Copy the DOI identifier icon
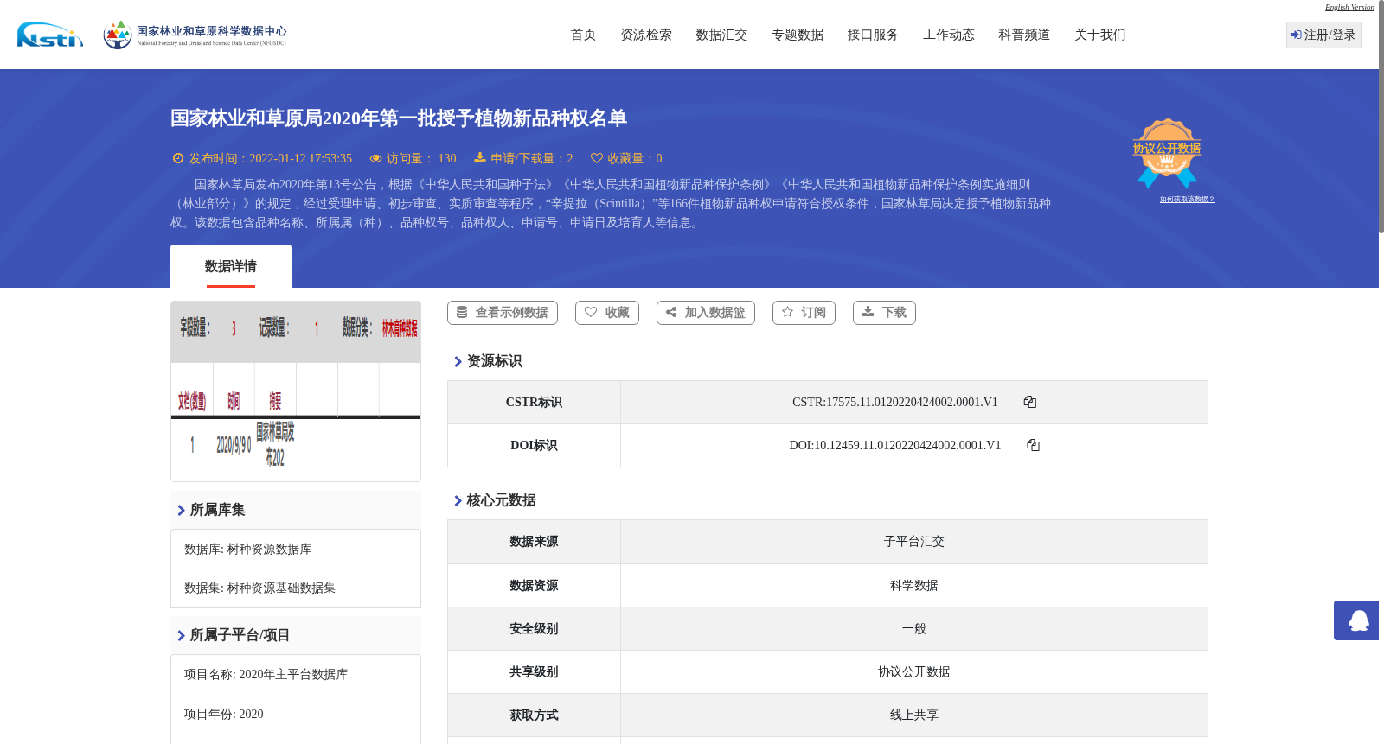 [x=1033, y=445]
